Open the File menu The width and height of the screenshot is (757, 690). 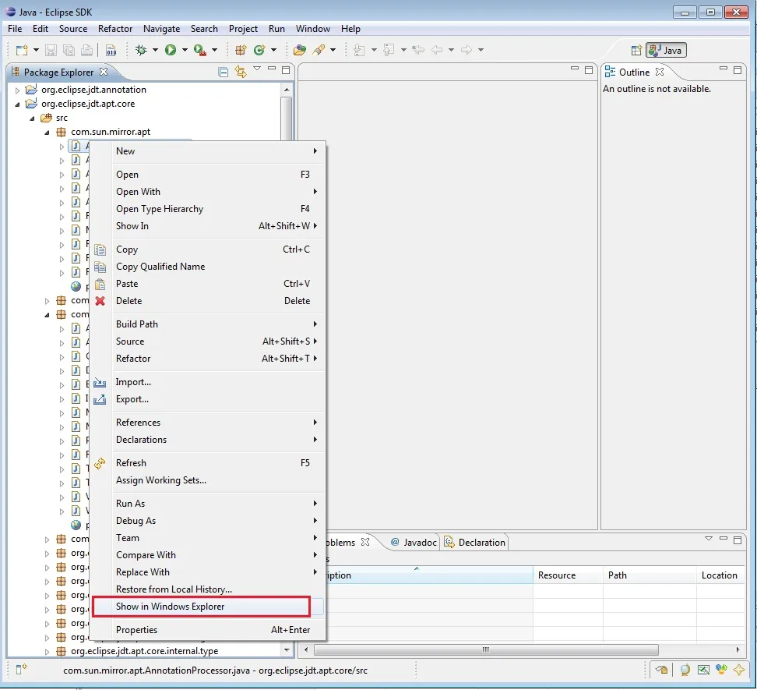coord(15,29)
